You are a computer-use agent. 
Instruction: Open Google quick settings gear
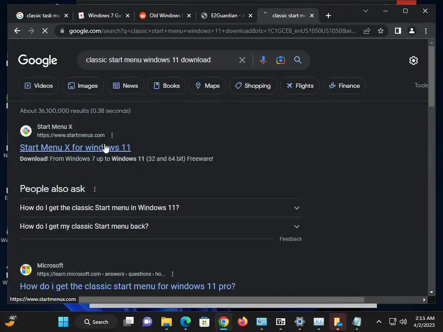[x=413, y=60]
